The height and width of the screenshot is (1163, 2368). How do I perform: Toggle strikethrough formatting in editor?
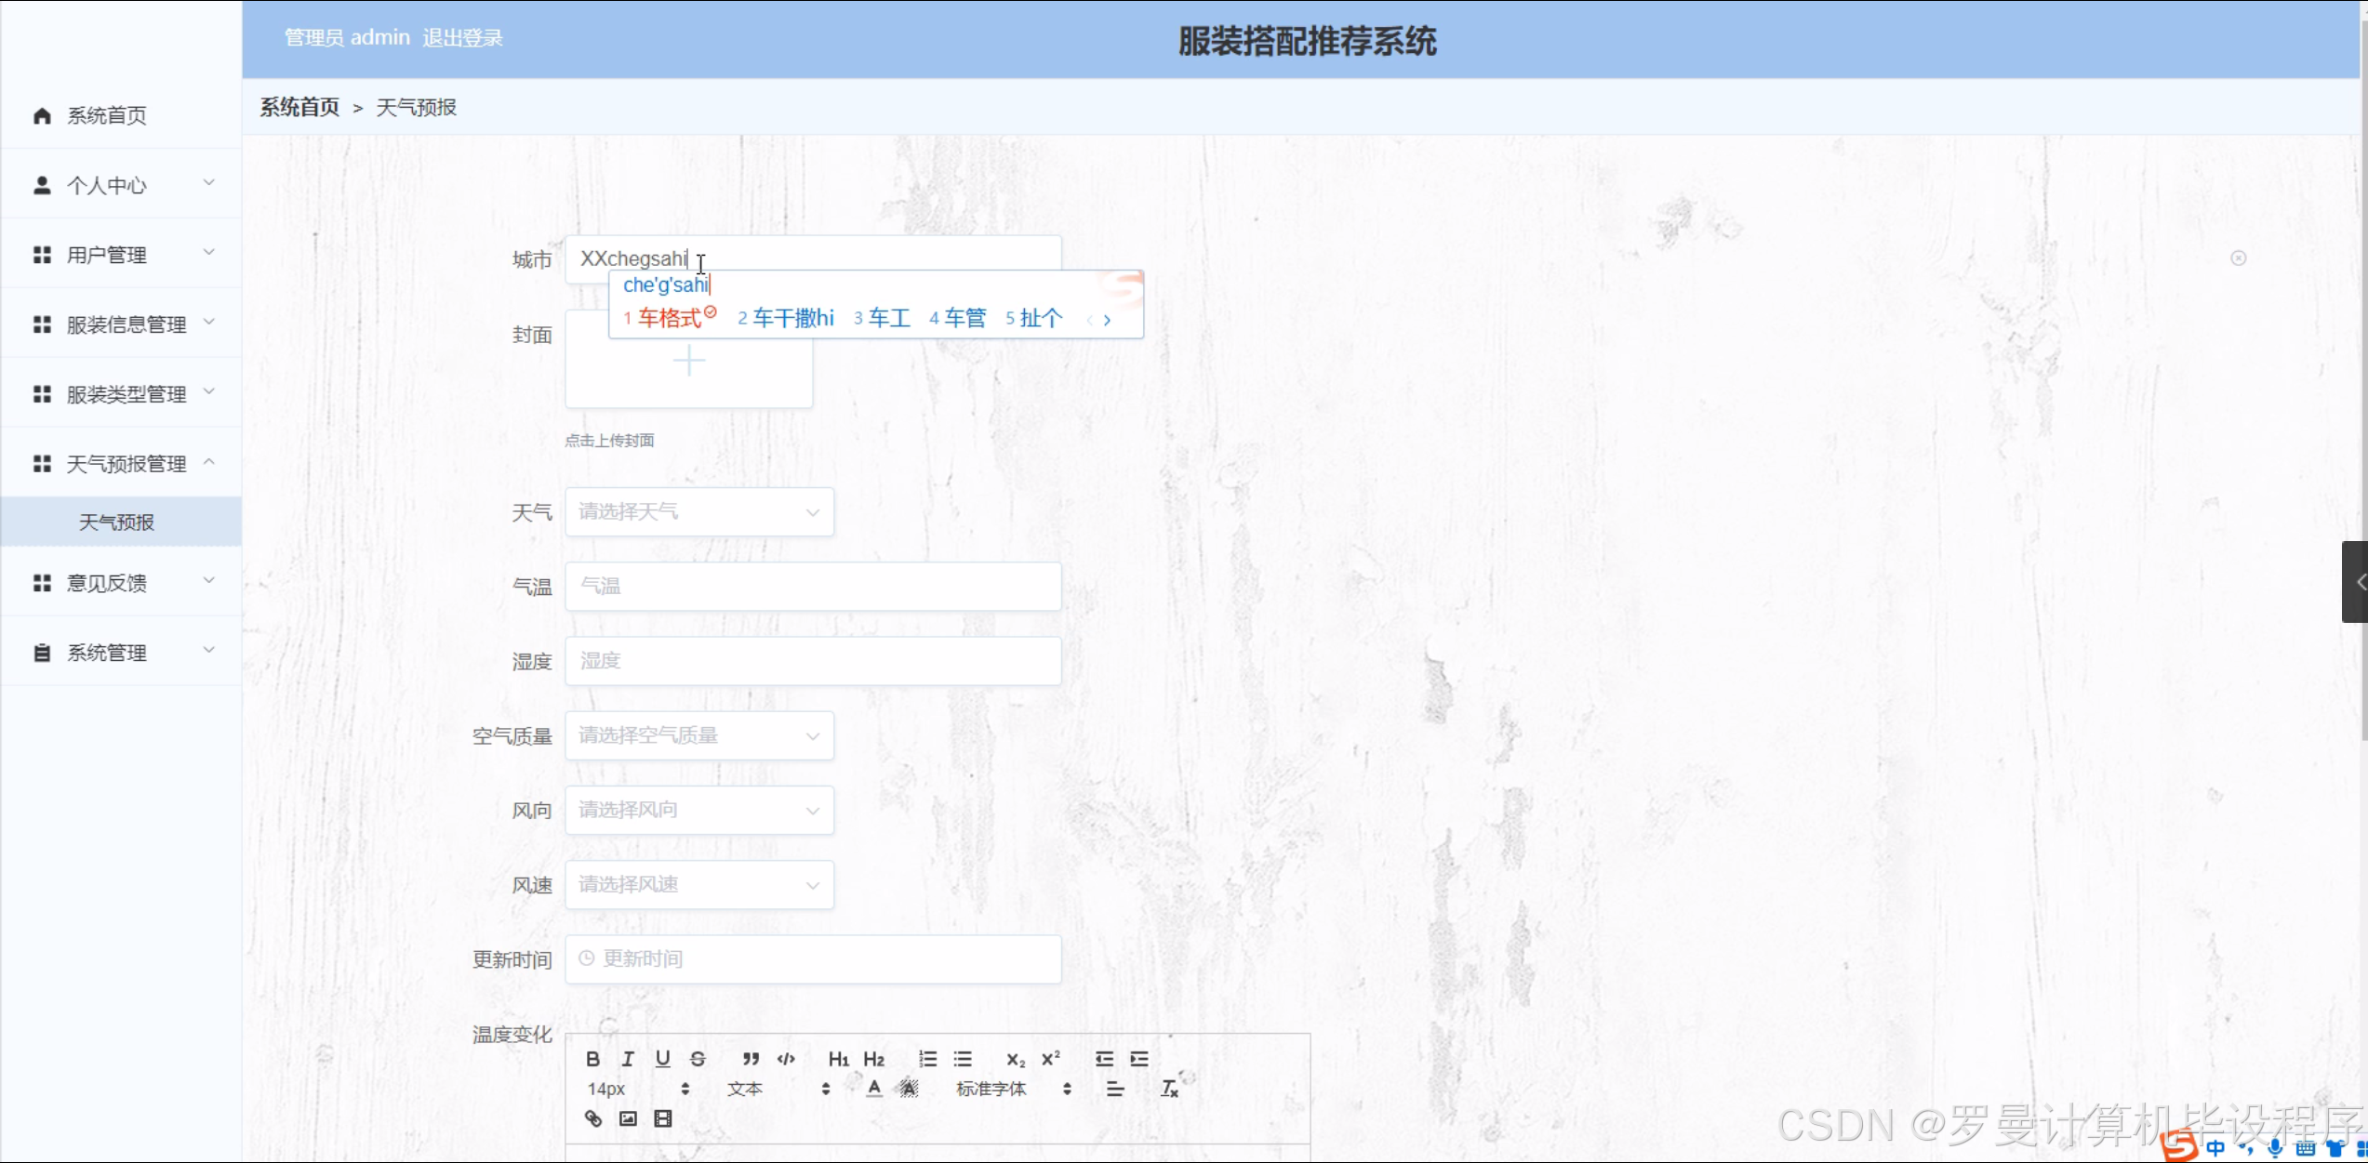(x=698, y=1059)
